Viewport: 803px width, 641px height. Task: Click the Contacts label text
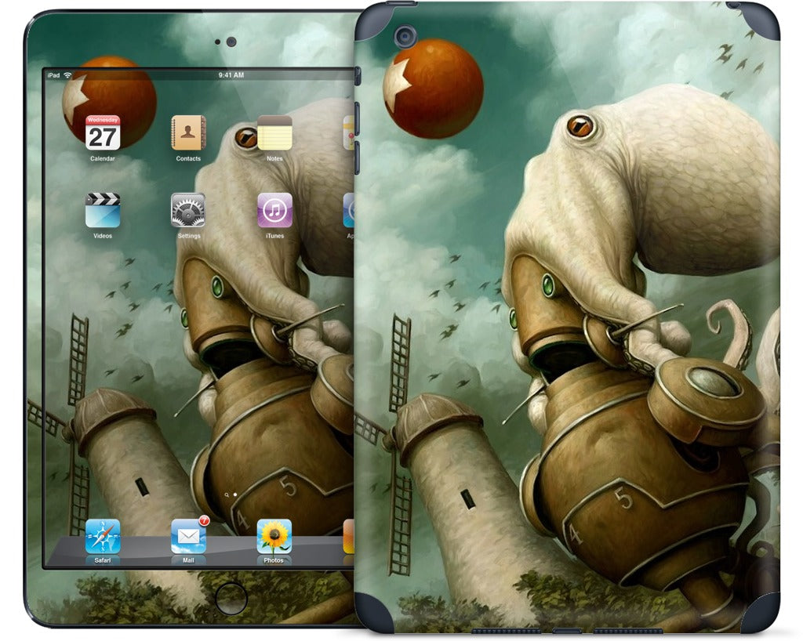188,158
